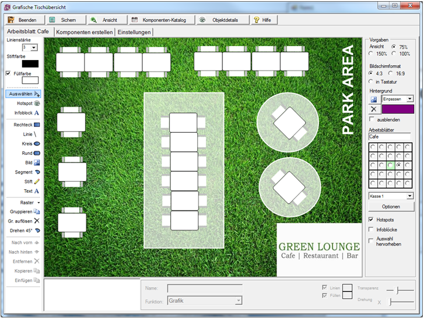Click the purple background color swatch

(398, 109)
